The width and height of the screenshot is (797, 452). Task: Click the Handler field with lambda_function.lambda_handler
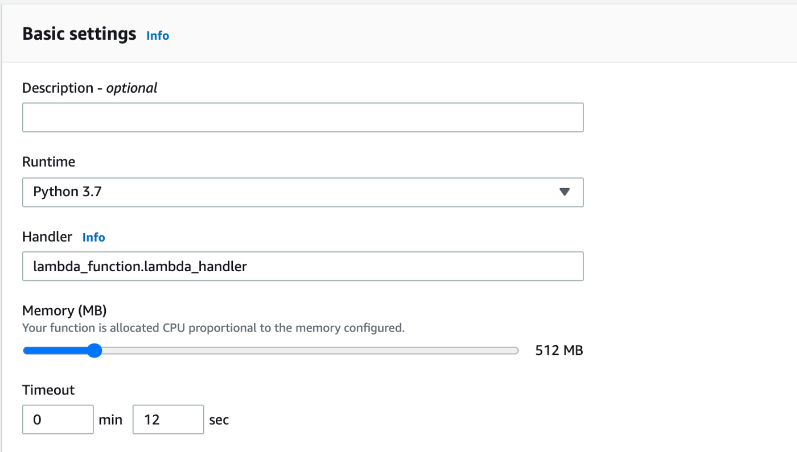coord(302,266)
